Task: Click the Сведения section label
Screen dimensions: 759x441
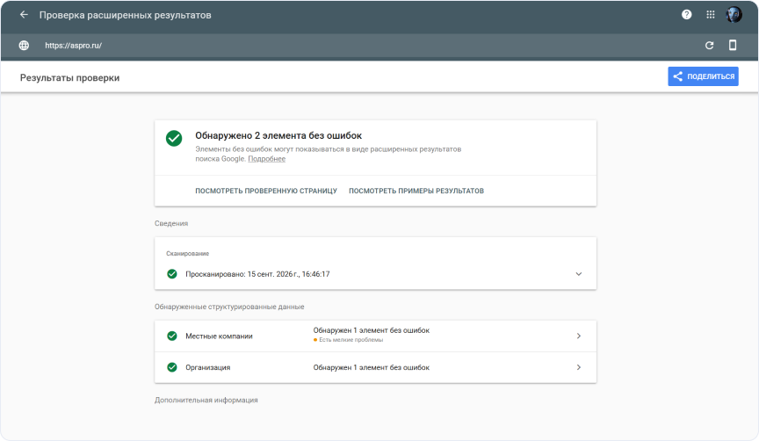Action: [171, 224]
